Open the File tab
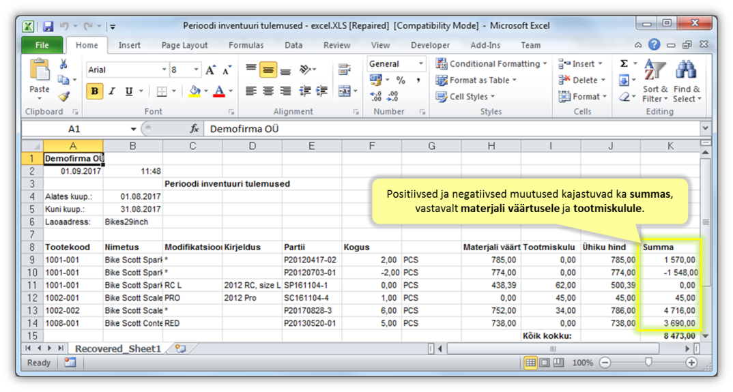The width and height of the screenshot is (733, 392). click(x=42, y=45)
